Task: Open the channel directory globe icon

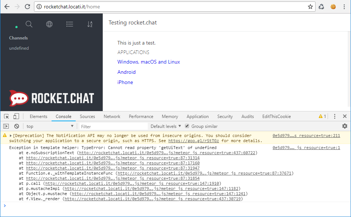Action: click(x=49, y=24)
